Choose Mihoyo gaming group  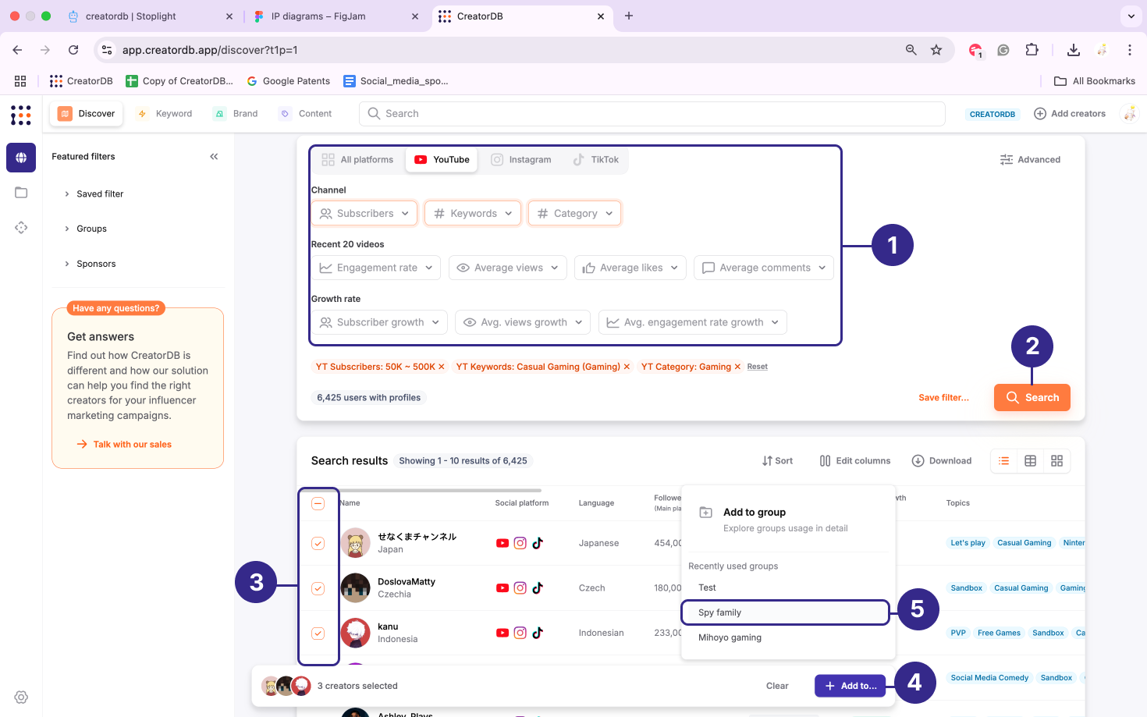point(785,637)
